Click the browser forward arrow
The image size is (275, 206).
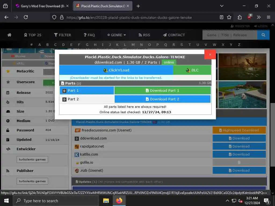[x=16, y=17]
